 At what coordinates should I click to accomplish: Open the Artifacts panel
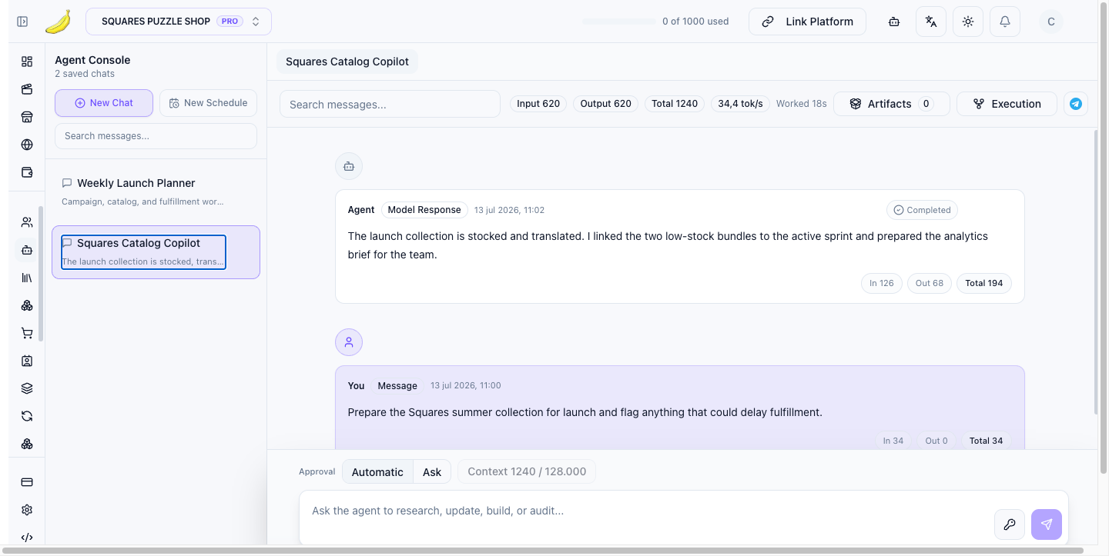892,104
